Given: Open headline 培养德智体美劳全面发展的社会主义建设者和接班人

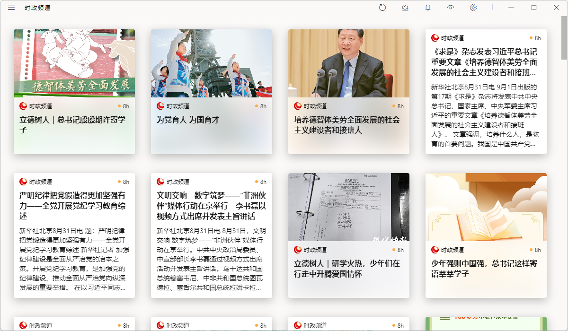Looking at the screenshot, I should pyautogui.click(x=347, y=125).
